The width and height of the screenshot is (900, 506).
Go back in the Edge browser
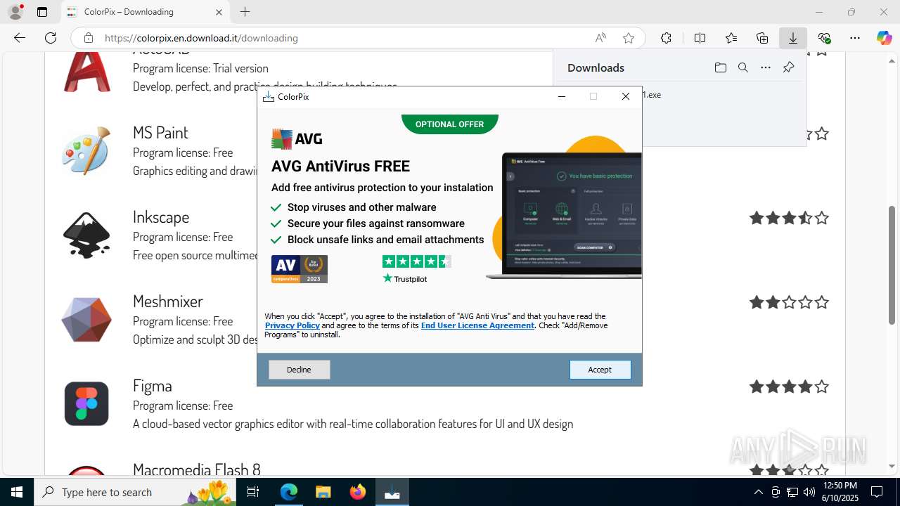tap(20, 38)
